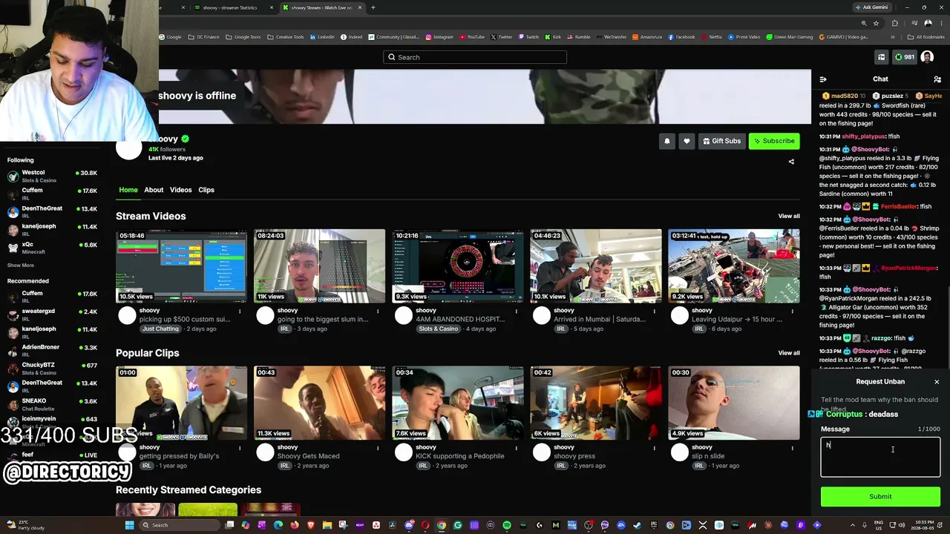View all Stream Videos
Screen dimensions: 950x534
[x=789, y=216]
